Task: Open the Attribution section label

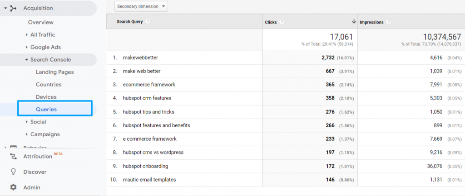Action: point(38,157)
